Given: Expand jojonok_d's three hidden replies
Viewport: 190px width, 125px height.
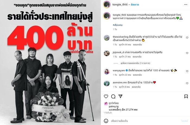Looking at the screenshot, I should pos(135,63).
